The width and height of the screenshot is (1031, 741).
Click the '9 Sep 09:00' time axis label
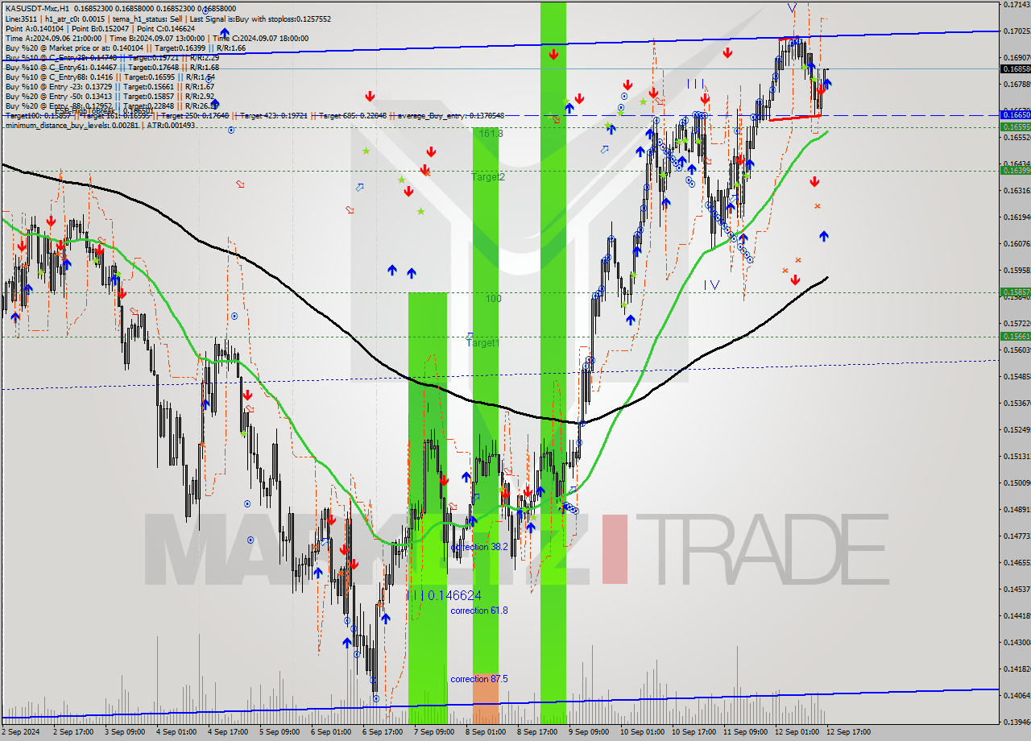[x=590, y=732]
